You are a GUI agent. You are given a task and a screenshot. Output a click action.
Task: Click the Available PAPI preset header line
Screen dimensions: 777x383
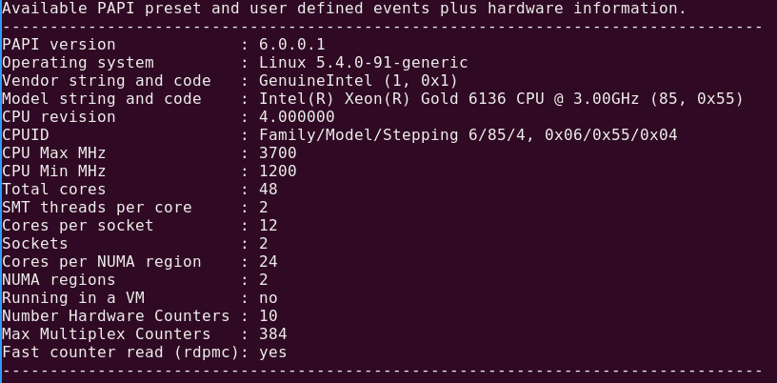click(x=344, y=9)
